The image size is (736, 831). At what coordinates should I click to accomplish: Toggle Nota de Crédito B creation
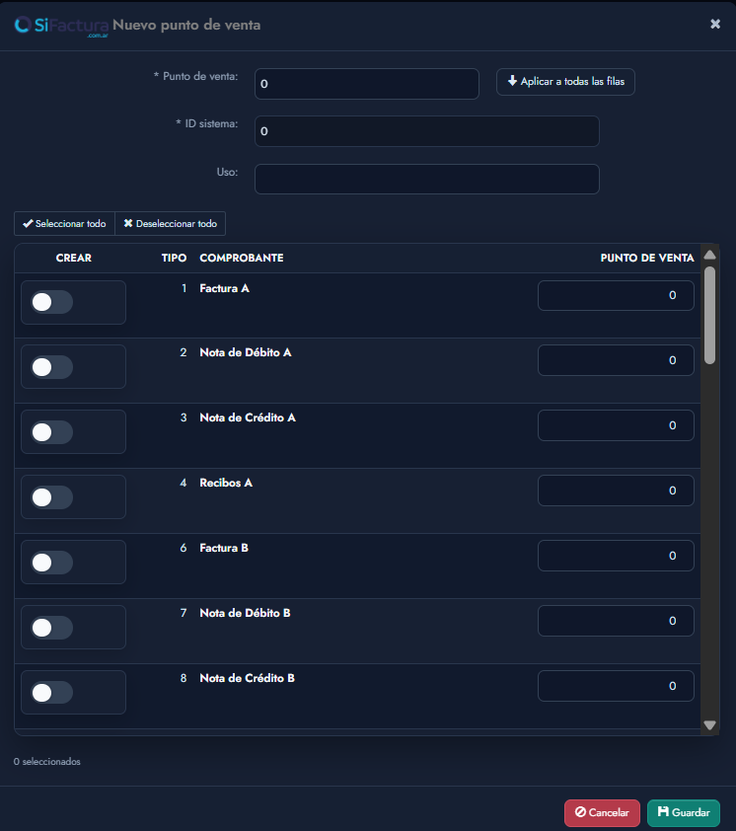pyautogui.click(x=52, y=692)
